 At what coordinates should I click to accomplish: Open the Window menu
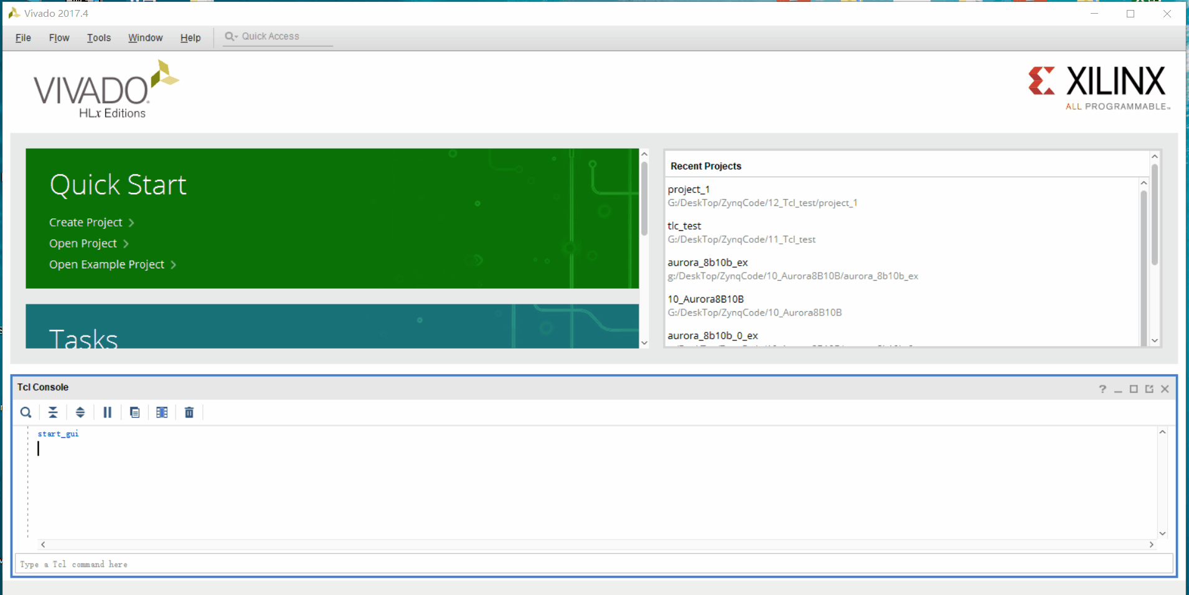(145, 38)
